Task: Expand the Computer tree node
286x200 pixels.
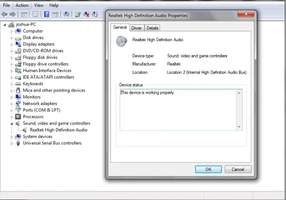Action: point(12,31)
